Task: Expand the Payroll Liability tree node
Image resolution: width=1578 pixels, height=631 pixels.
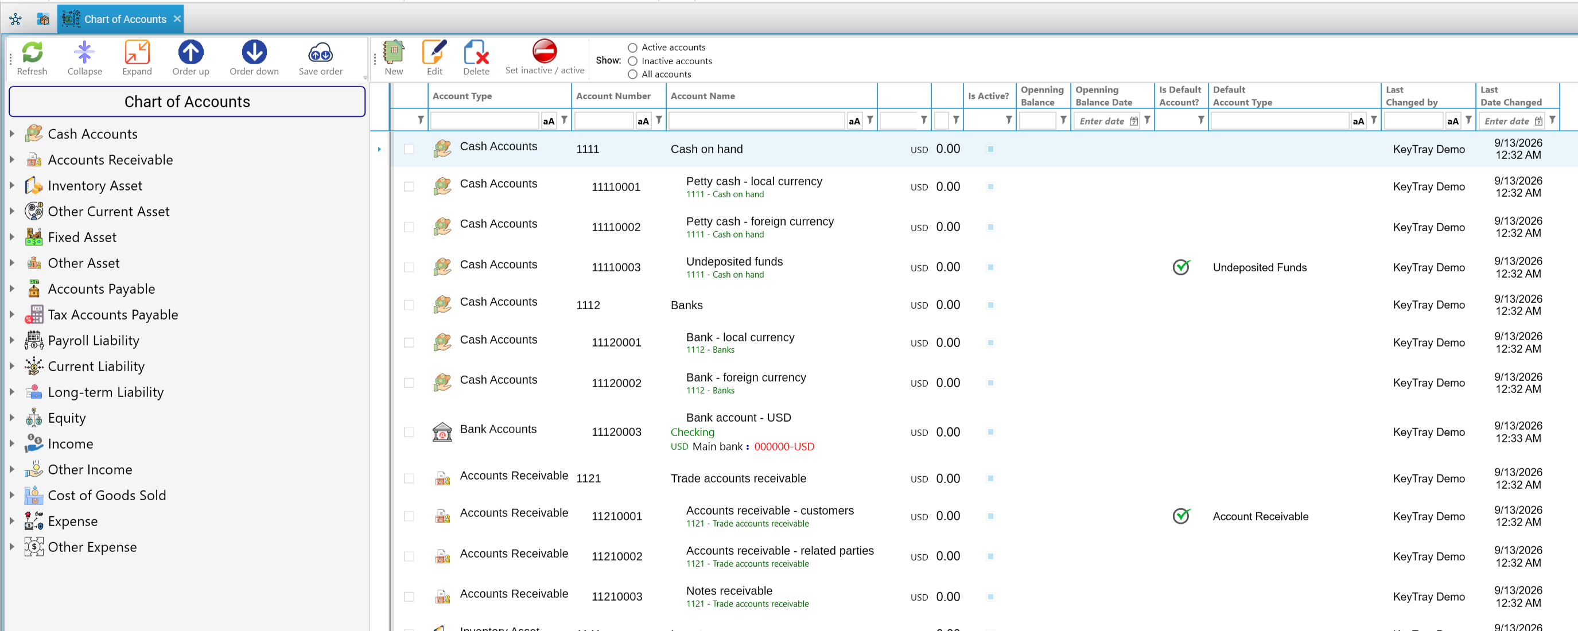Action: pyautogui.click(x=11, y=340)
